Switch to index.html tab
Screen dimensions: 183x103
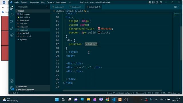click(x=59, y=7)
